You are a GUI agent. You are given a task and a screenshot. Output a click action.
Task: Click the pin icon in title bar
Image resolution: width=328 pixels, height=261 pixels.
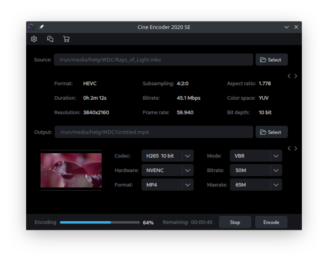[x=41, y=27]
